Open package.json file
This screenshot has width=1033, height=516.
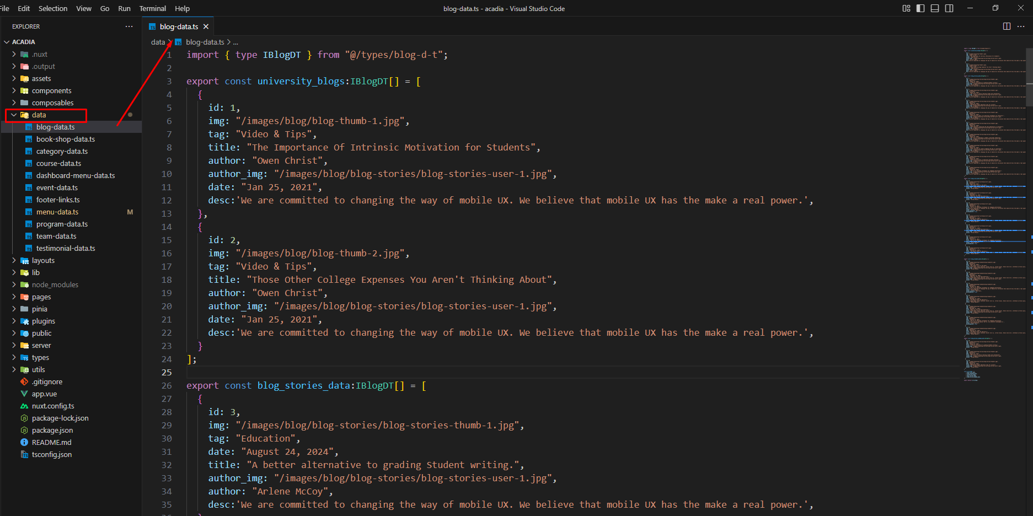[71, 430]
